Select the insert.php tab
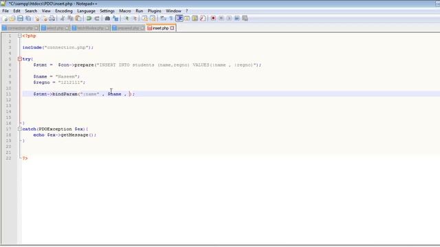Viewport: 440px width, 247px height. 160,28
